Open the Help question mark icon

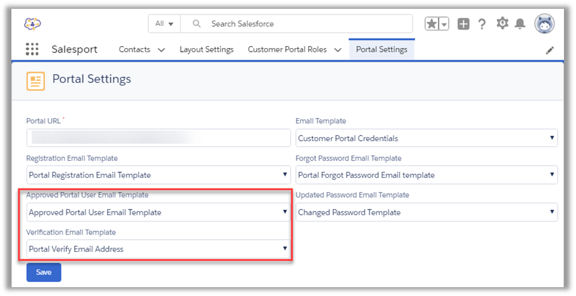click(x=482, y=24)
